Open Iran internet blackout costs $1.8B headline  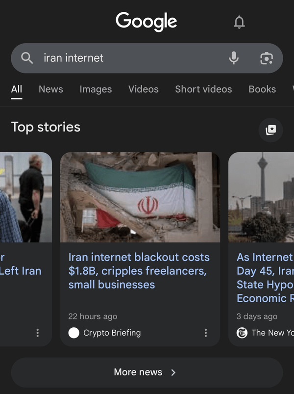tap(139, 271)
